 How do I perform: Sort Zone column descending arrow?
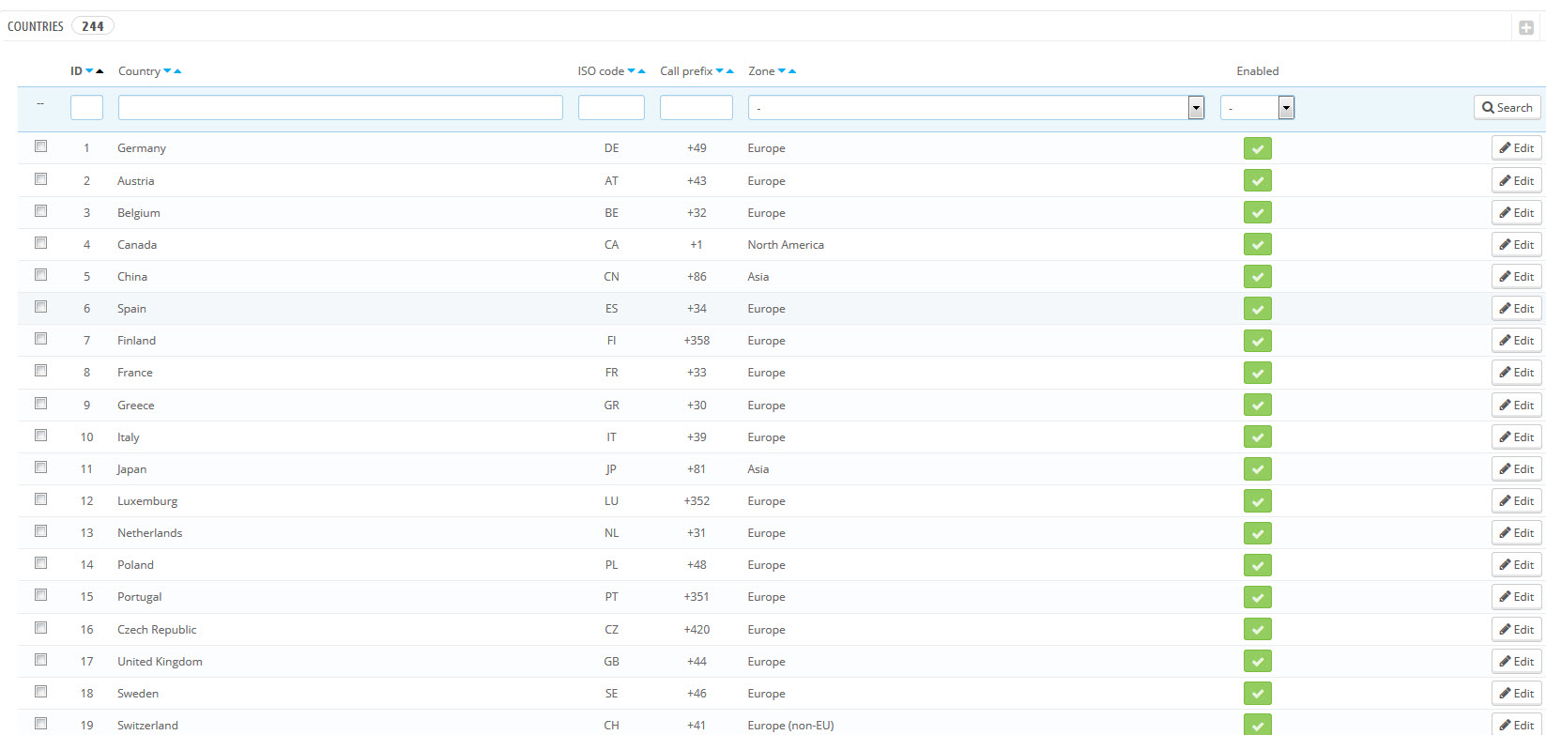(x=782, y=71)
